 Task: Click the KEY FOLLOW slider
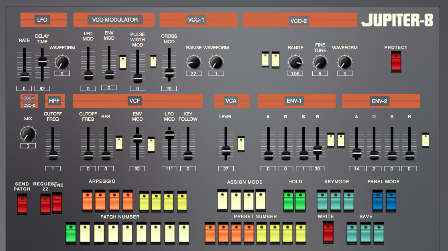tap(188, 144)
